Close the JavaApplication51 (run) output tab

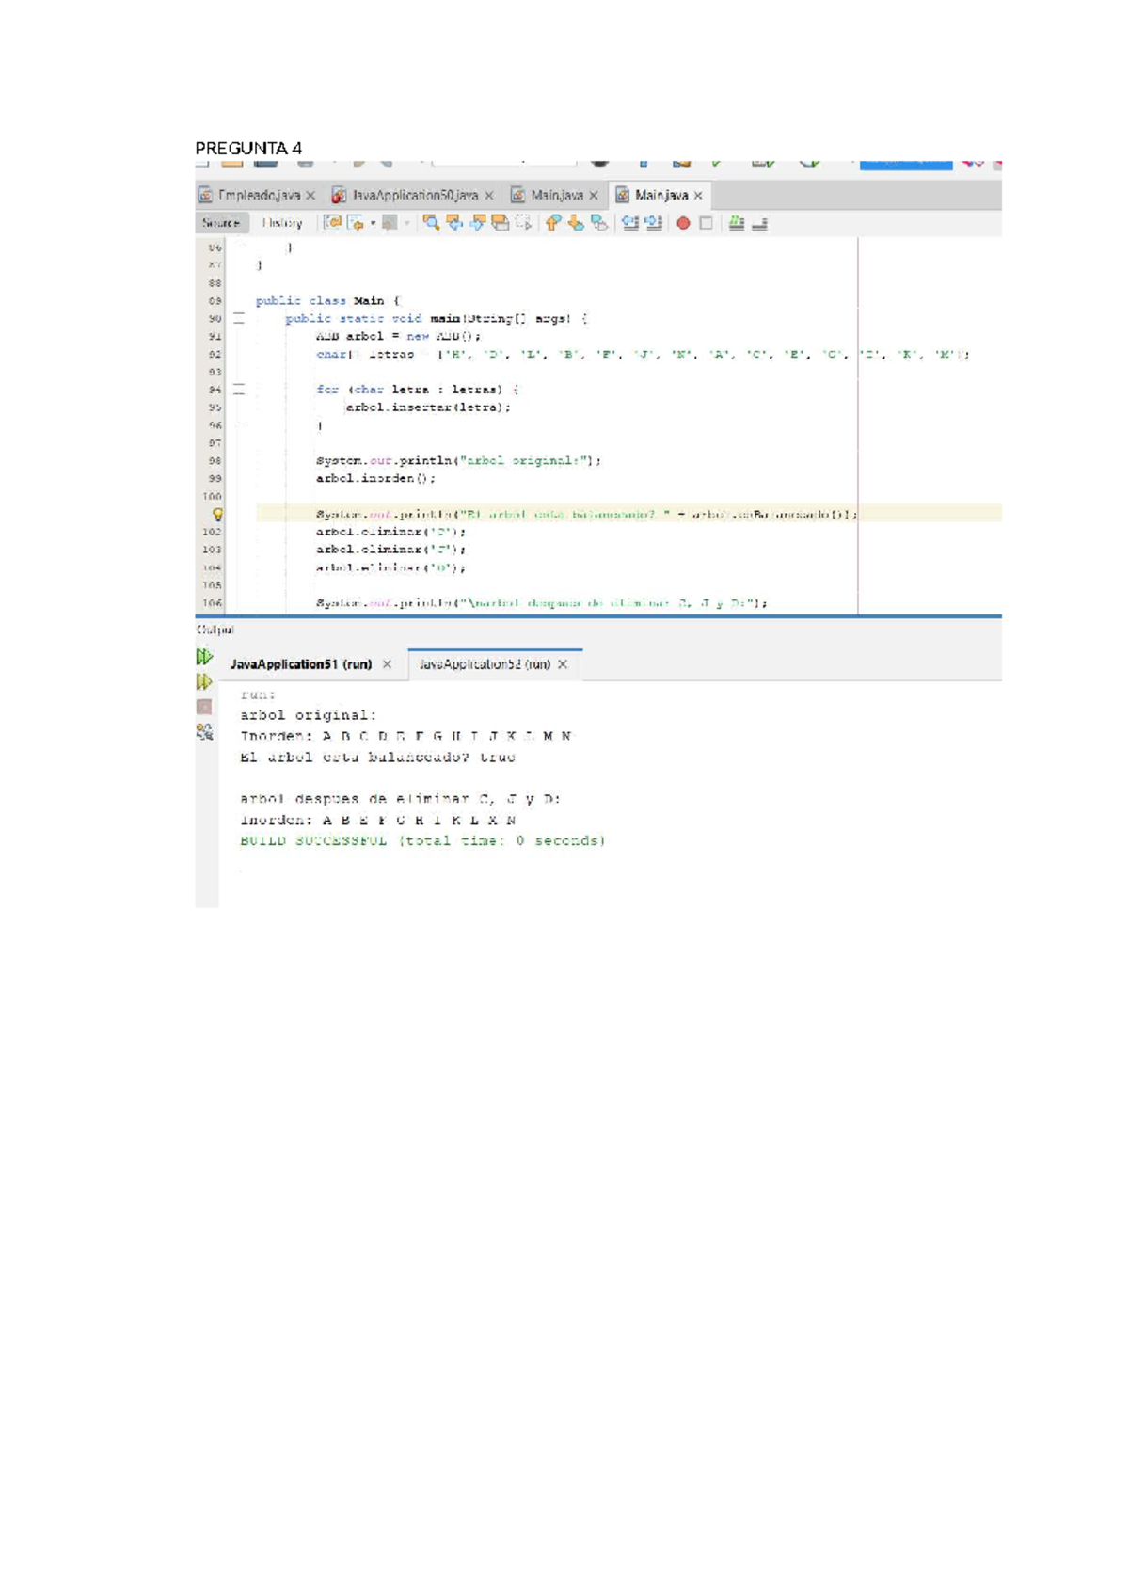pyautogui.click(x=387, y=664)
